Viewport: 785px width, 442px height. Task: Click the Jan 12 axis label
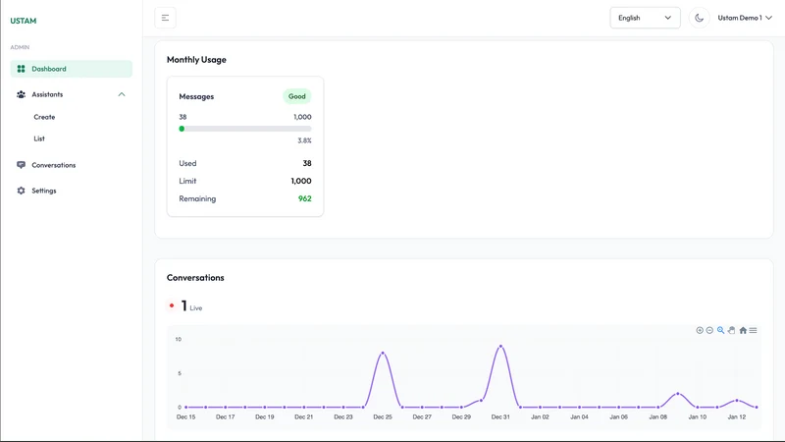coord(737,416)
